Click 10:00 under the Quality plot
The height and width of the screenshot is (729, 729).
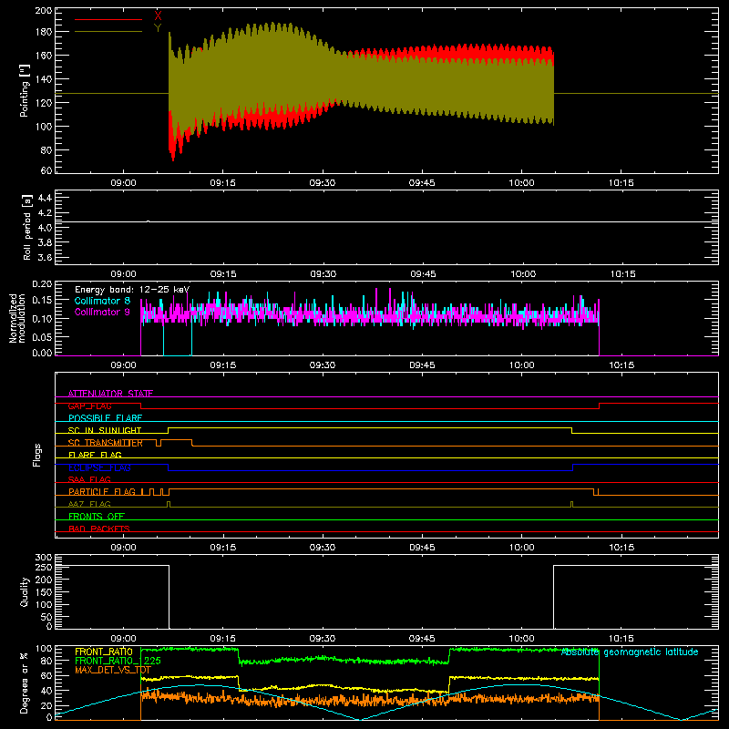tap(521, 639)
